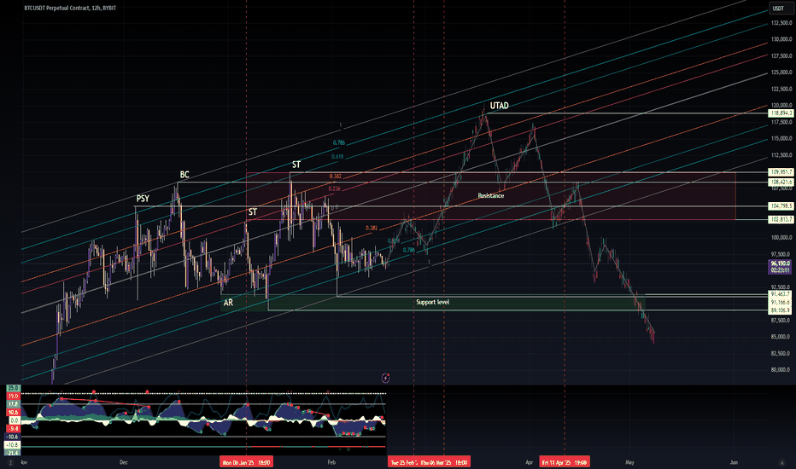Image resolution: width=796 pixels, height=469 pixels.
Task: Toggle auto-scale A button on price axis
Action: (781, 462)
